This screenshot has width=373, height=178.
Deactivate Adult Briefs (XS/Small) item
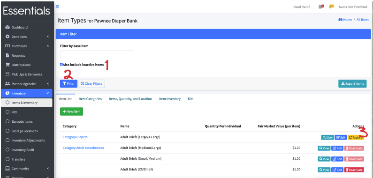(x=354, y=170)
